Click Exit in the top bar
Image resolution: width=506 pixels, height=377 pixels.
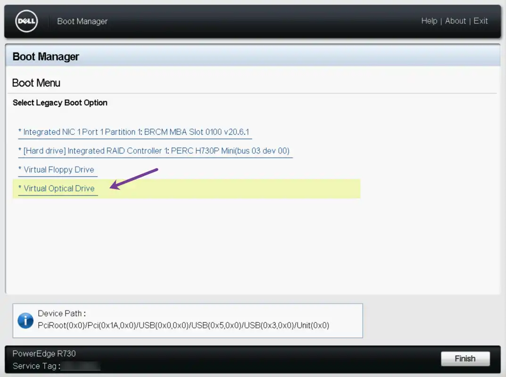[481, 21]
